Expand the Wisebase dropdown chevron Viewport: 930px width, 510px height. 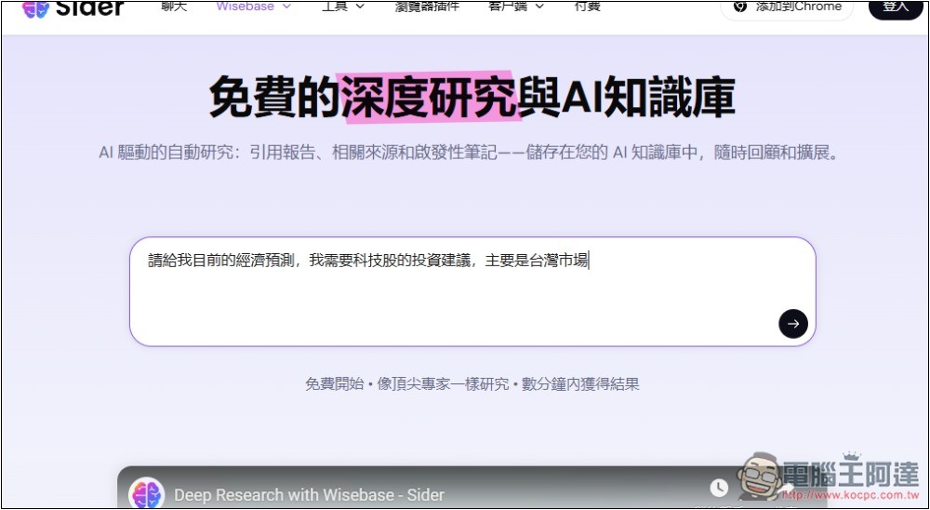point(286,7)
